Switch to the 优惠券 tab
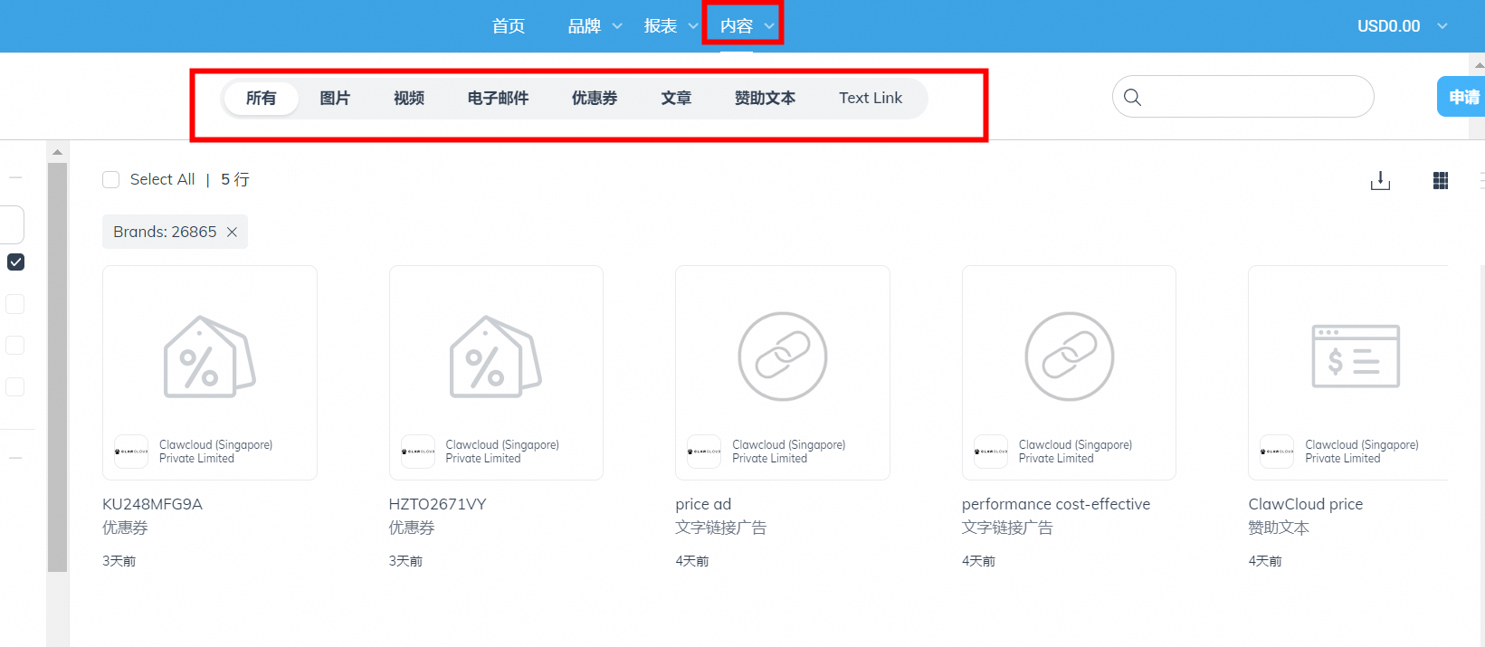The width and height of the screenshot is (1485, 647). click(x=594, y=98)
